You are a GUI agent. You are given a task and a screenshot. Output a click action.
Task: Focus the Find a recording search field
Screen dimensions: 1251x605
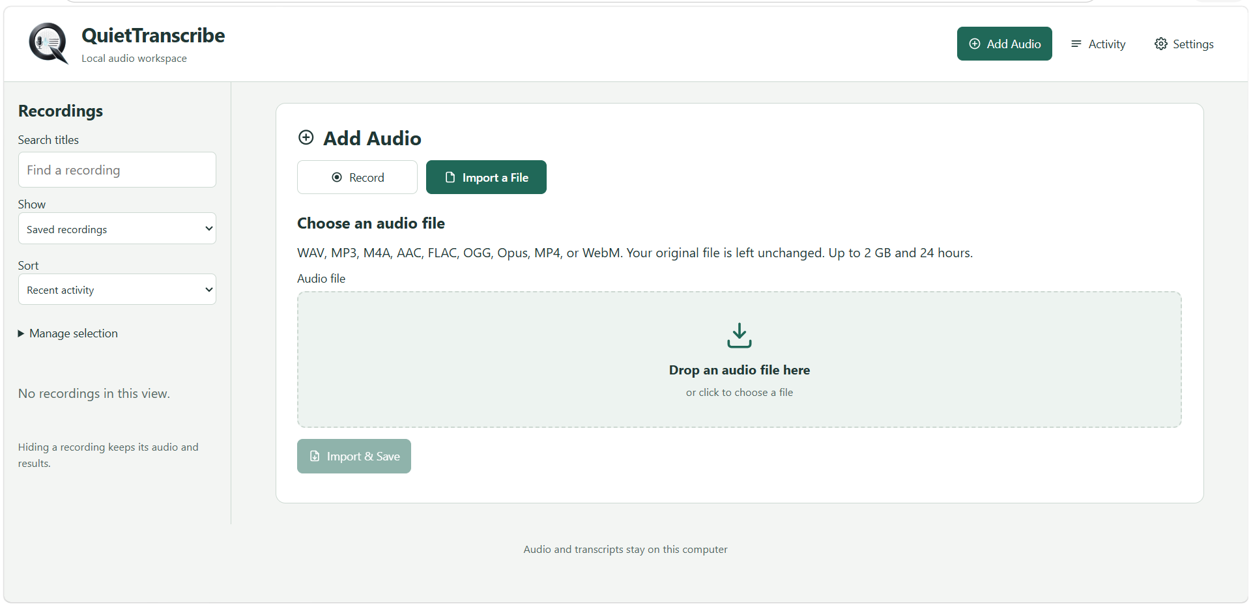click(x=117, y=170)
